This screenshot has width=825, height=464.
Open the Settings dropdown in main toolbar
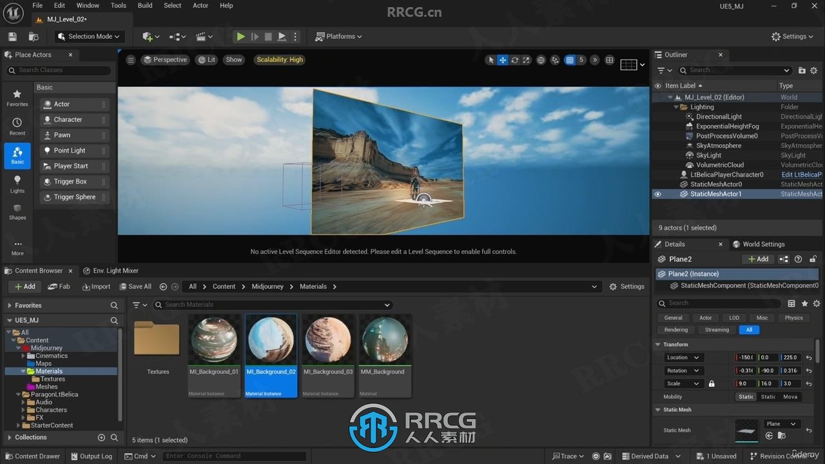(793, 37)
